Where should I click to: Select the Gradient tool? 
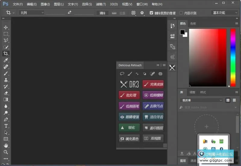[x=6, y=100]
